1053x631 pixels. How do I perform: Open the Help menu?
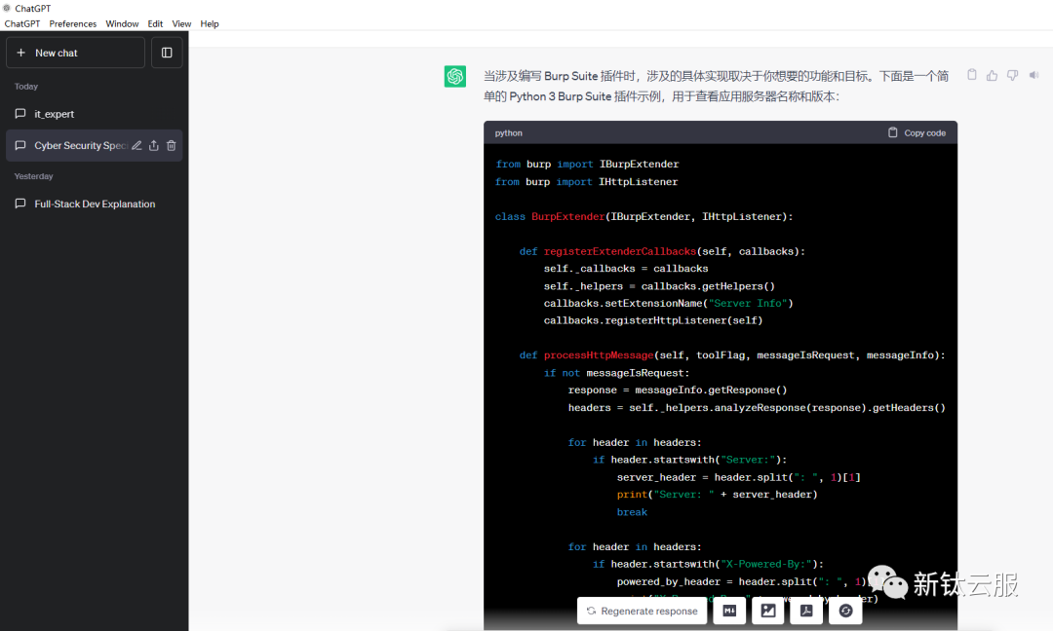[x=210, y=23]
